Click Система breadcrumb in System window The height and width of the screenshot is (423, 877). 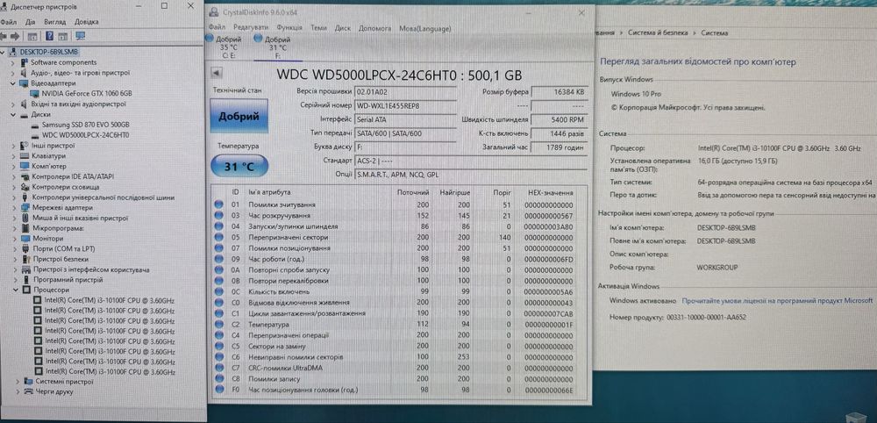pyautogui.click(x=714, y=33)
